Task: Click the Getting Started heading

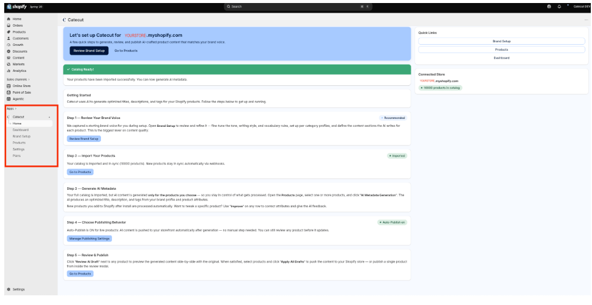Action: [79, 95]
